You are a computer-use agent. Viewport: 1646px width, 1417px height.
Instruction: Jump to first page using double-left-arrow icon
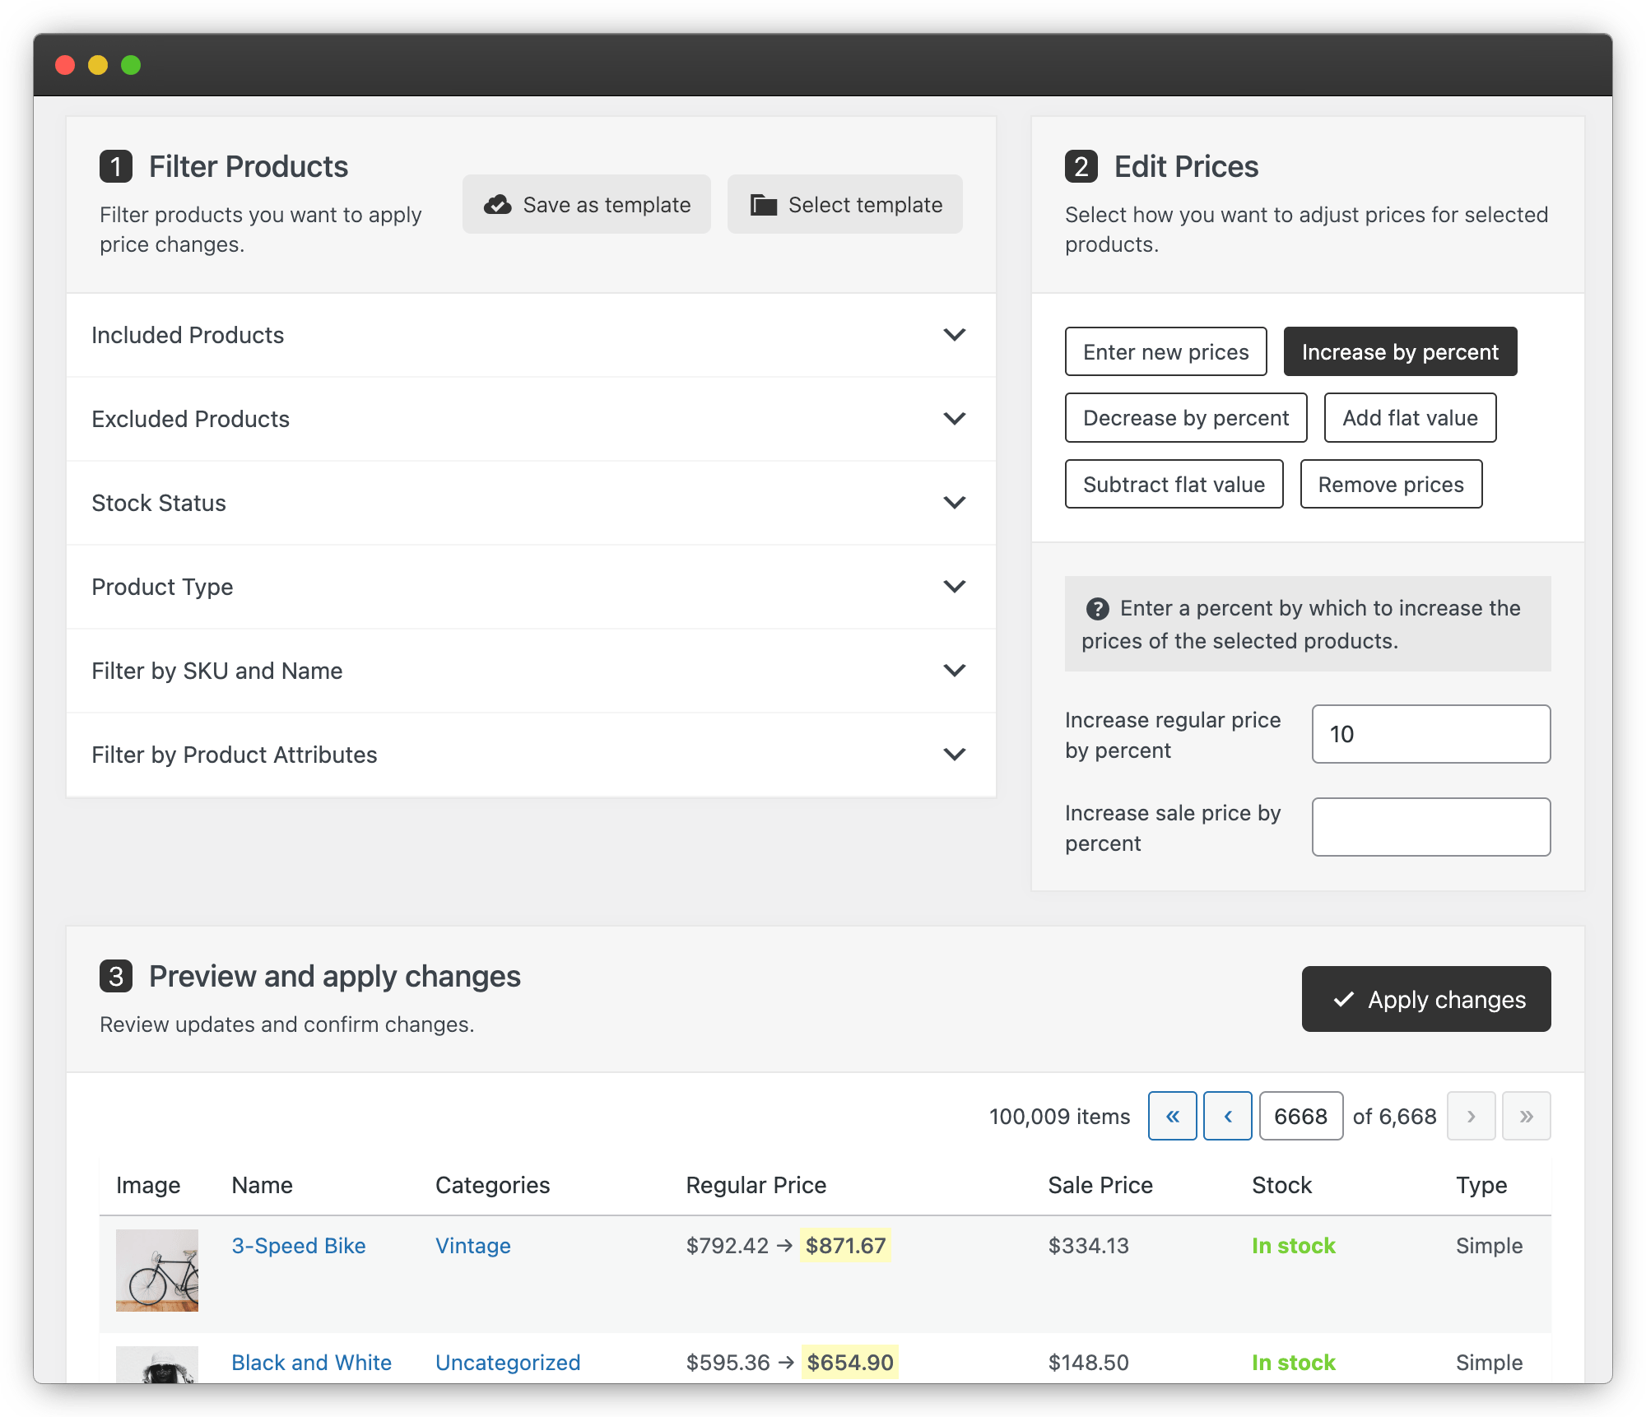coord(1172,1116)
